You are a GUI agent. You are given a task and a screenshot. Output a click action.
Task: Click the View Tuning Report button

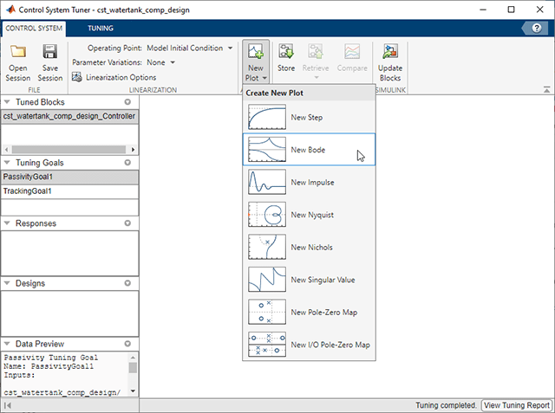[516, 404]
